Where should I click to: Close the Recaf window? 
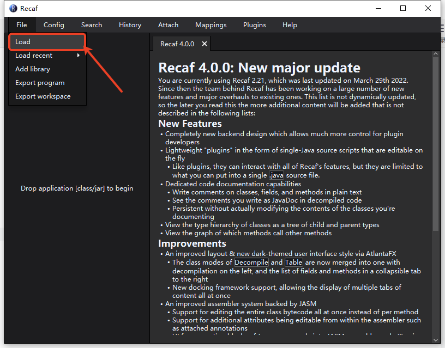pos(428,9)
